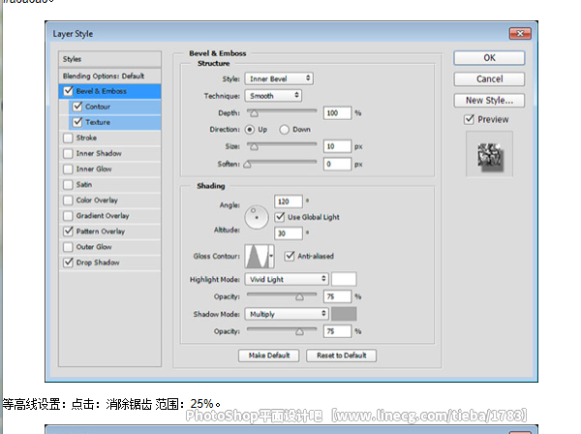Enable the Inner Glow checkbox
Viewport: 581px width, 434px height.
click(68, 169)
